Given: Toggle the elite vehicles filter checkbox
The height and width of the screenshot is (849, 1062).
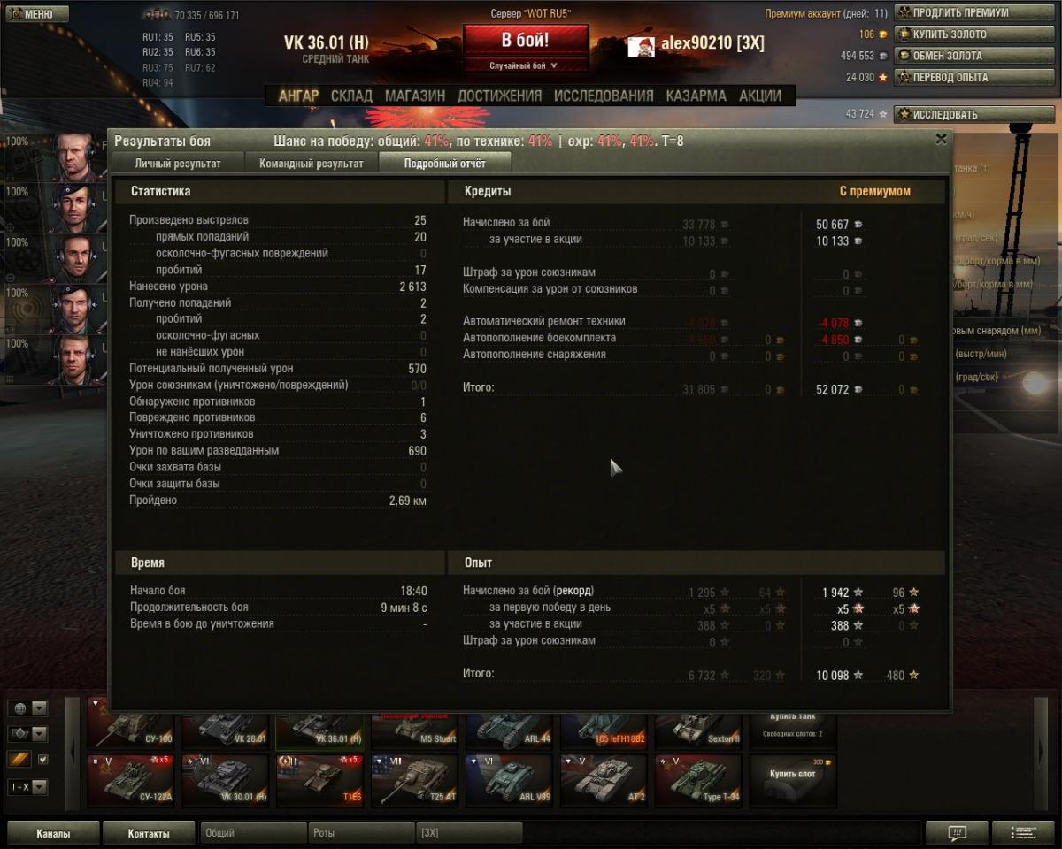Looking at the screenshot, I should click(x=42, y=760).
